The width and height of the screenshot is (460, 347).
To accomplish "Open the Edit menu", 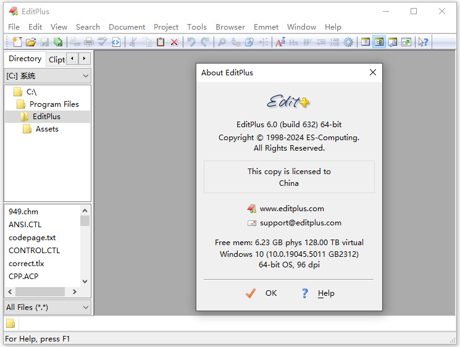I will (x=35, y=27).
